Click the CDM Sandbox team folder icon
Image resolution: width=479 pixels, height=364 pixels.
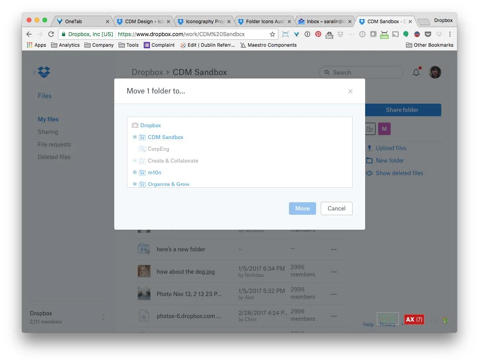[142, 137]
